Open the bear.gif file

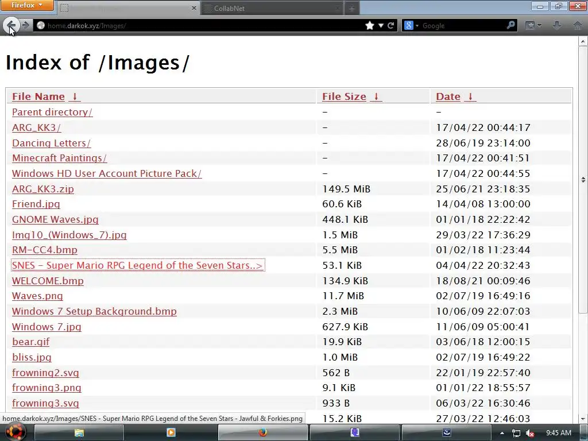click(x=31, y=342)
